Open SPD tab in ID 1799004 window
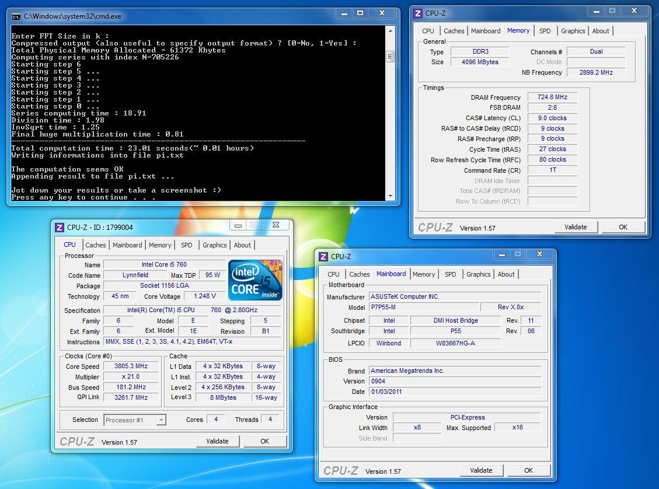The image size is (659, 489). click(187, 245)
